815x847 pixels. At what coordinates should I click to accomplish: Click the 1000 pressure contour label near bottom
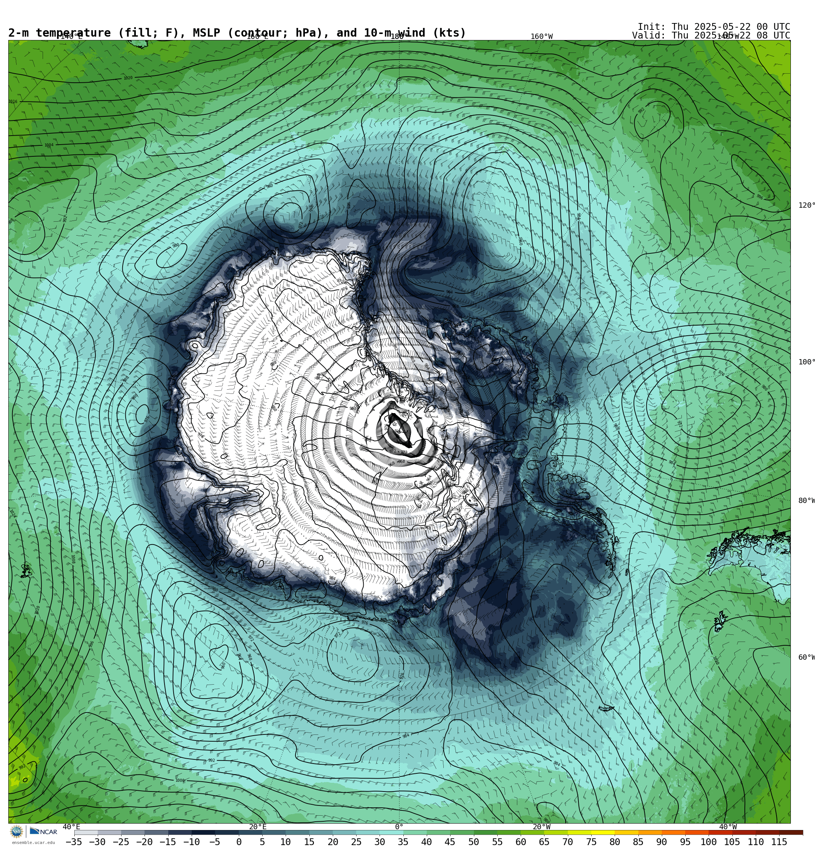180,781
